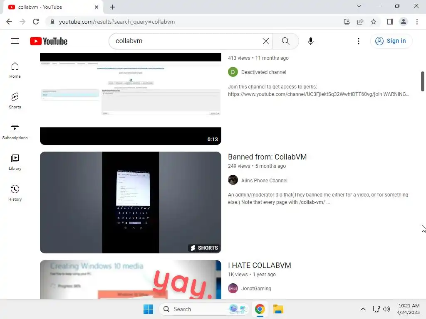Click description 'An admin/moderator did that'
Viewport: 426px width, 319px height.
coord(318,199)
